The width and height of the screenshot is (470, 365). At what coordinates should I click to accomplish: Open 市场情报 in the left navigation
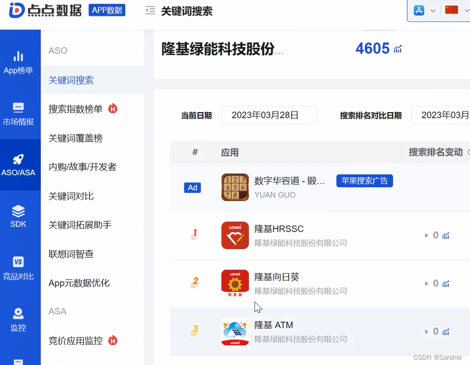tap(18, 114)
